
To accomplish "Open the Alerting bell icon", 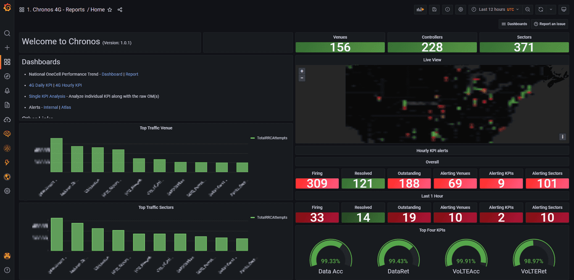I will pos(7,90).
